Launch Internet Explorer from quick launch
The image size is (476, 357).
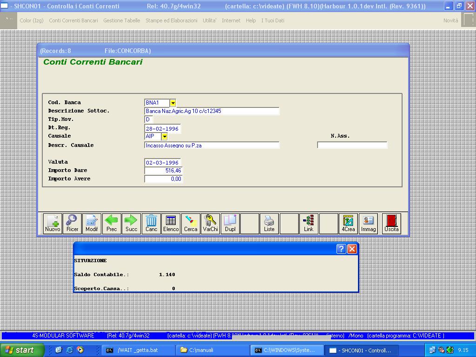[x=69, y=350]
